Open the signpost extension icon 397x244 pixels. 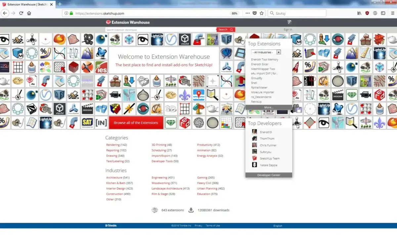(x=198, y=109)
